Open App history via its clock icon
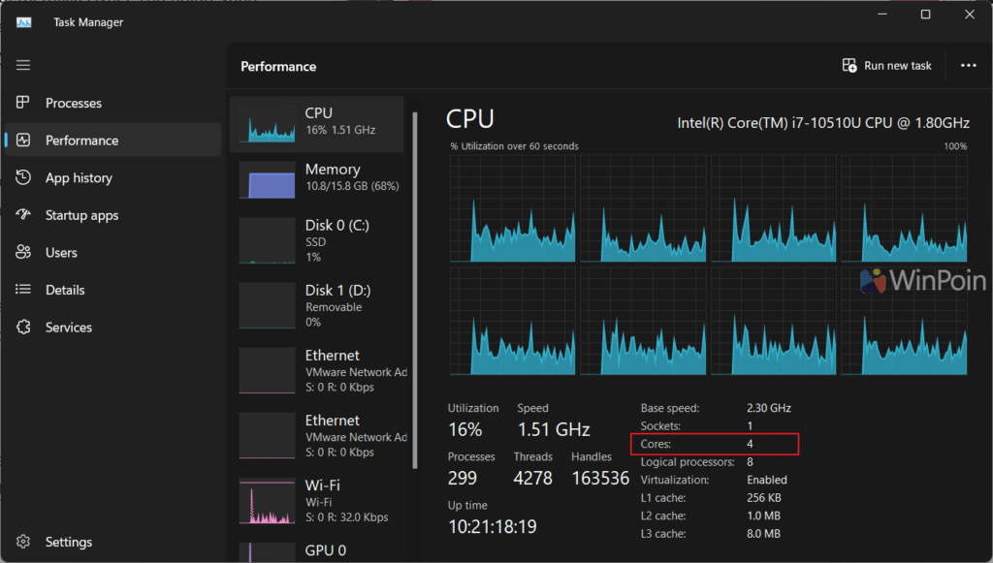 click(x=24, y=178)
